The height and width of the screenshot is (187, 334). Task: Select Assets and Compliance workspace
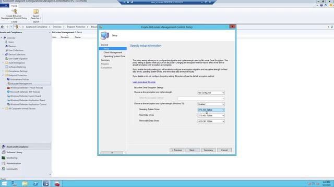(17, 146)
